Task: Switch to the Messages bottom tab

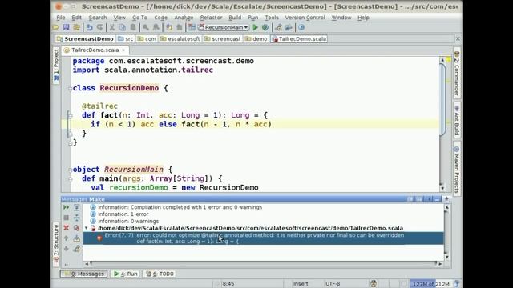Action: point(83,274)
